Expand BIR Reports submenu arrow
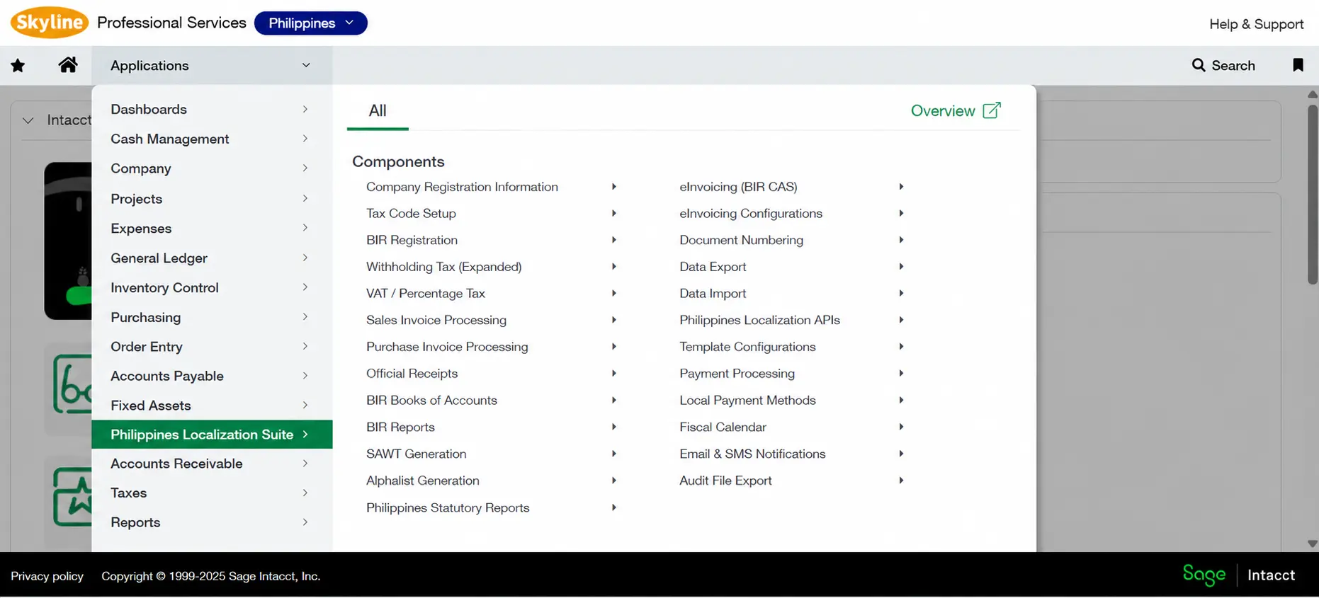Viewport: 1319px width, 598px height. click(613, 427)
